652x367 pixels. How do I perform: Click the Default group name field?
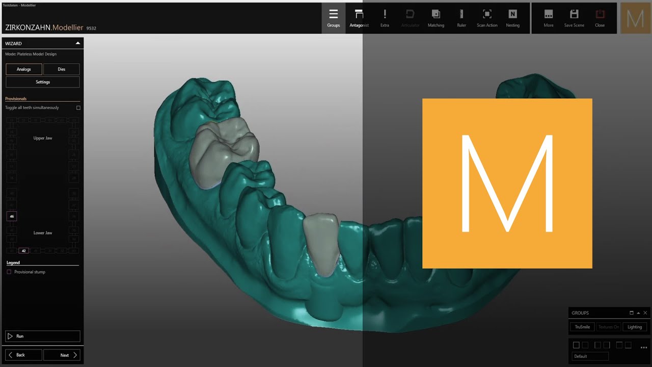(590, 356)
